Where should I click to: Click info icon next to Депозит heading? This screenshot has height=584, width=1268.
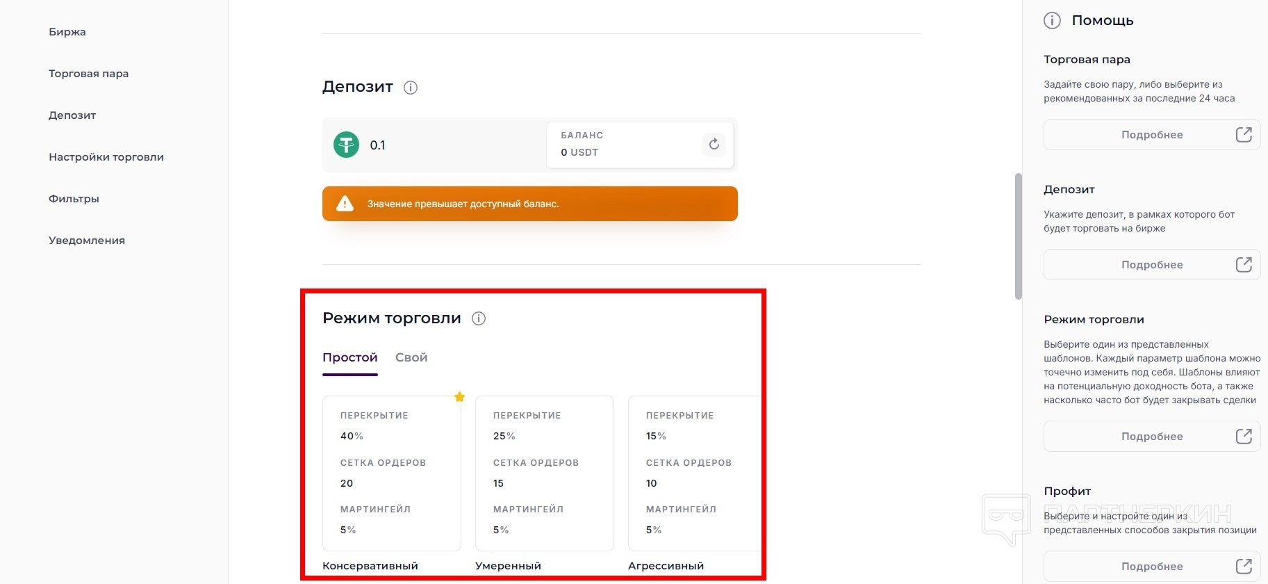(411, 88)
